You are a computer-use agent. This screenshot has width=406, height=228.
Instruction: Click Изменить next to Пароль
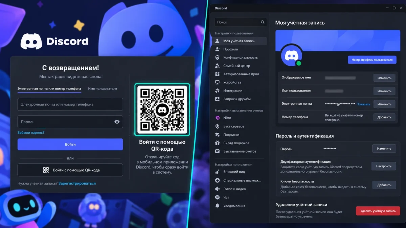point(384,149)
